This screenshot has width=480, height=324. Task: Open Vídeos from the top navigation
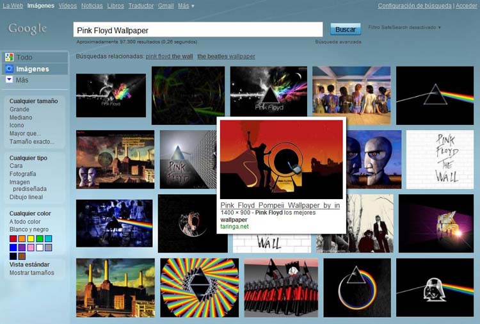click(x=68, y=6)
